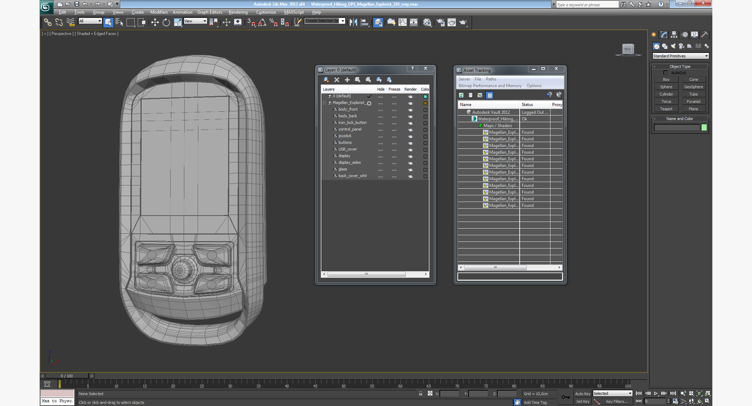Toggle hide for glass object
752x406 pixels.
(381, 170)
